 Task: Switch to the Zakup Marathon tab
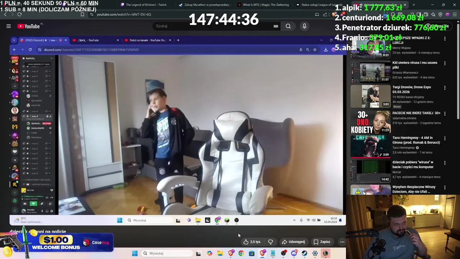click(x=205, y=5)
